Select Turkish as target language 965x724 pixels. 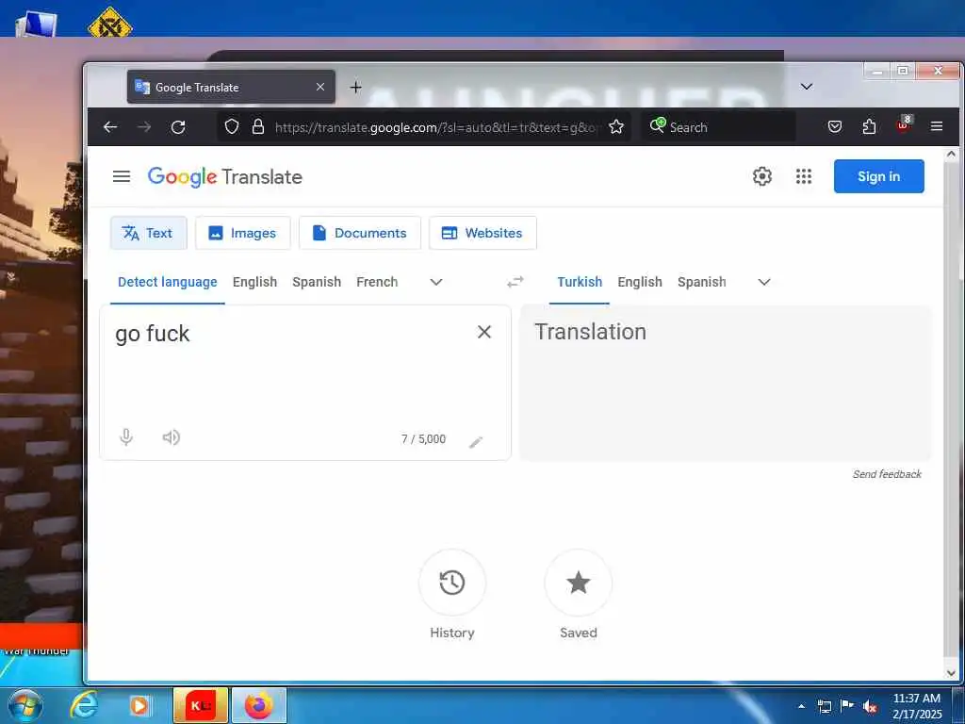pyautogui.click(x=580, y=282)
